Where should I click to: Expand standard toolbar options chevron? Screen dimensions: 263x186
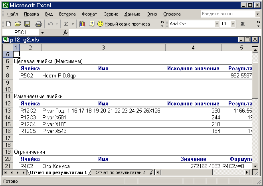(x=162, y=24)
